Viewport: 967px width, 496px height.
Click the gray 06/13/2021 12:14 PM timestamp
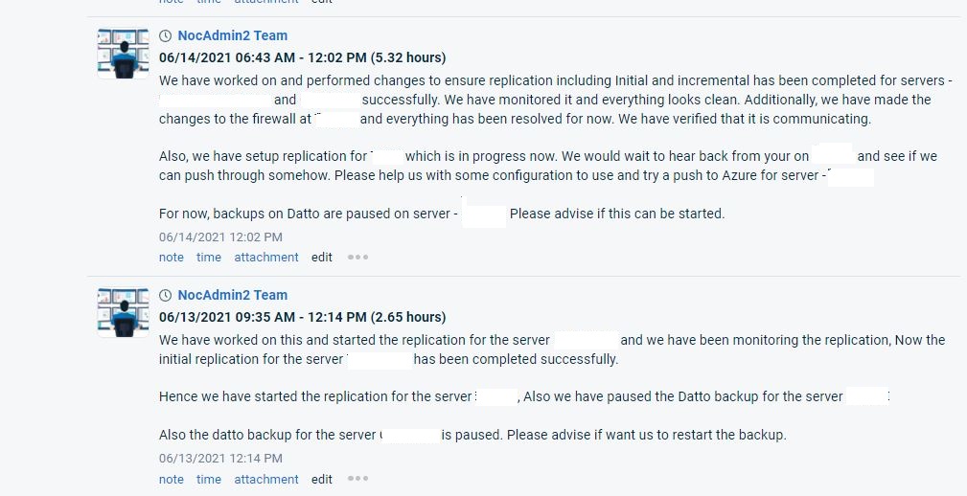pyautogui.click(x=220, y=459)
